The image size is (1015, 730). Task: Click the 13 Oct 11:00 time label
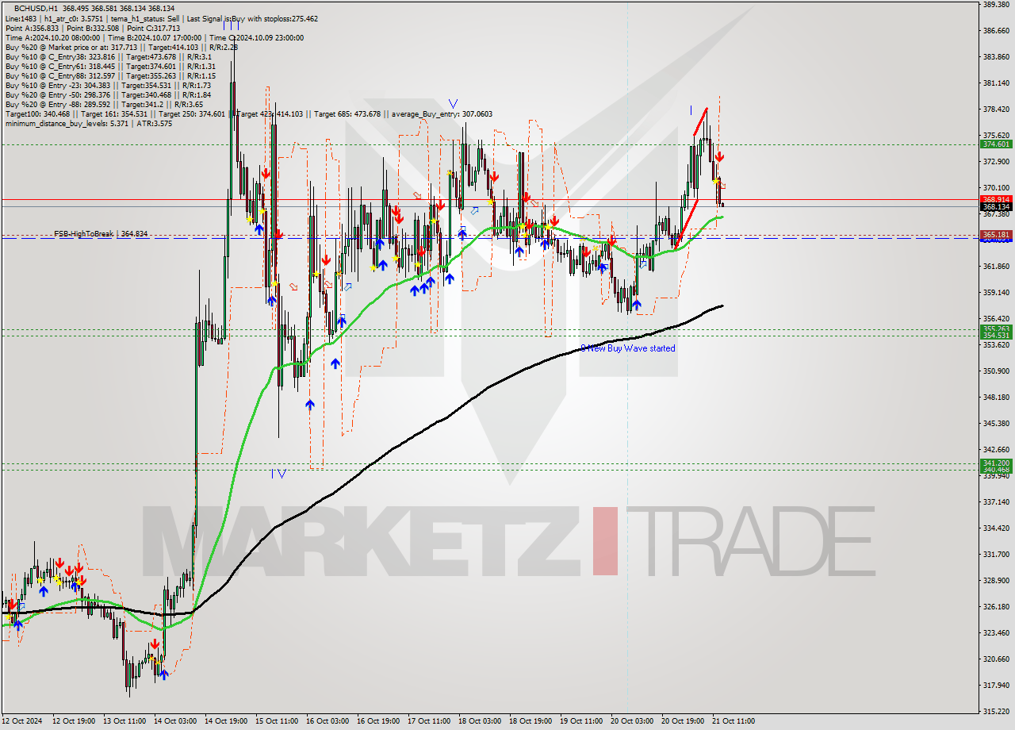(124, 721)
